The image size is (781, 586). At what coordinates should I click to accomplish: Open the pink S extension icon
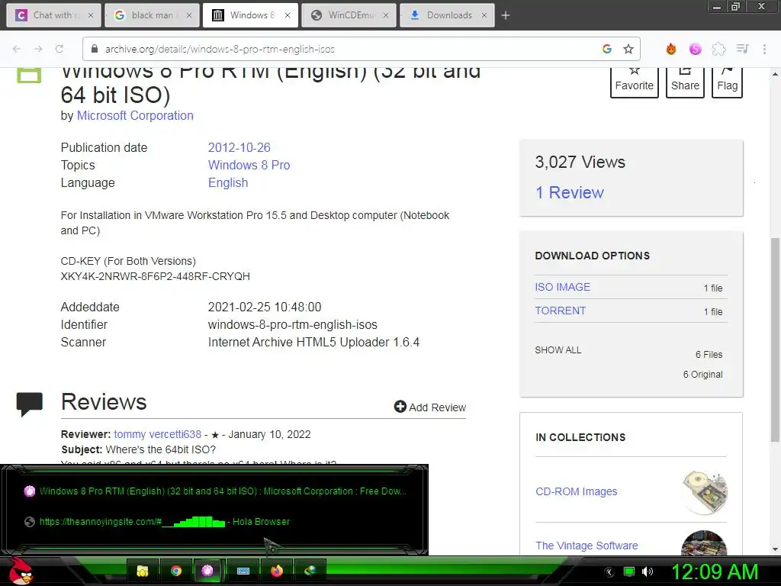[696, 49]
